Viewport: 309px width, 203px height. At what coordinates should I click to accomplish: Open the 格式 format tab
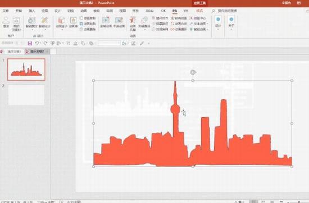pyautogui.click(x=199, y=11)
